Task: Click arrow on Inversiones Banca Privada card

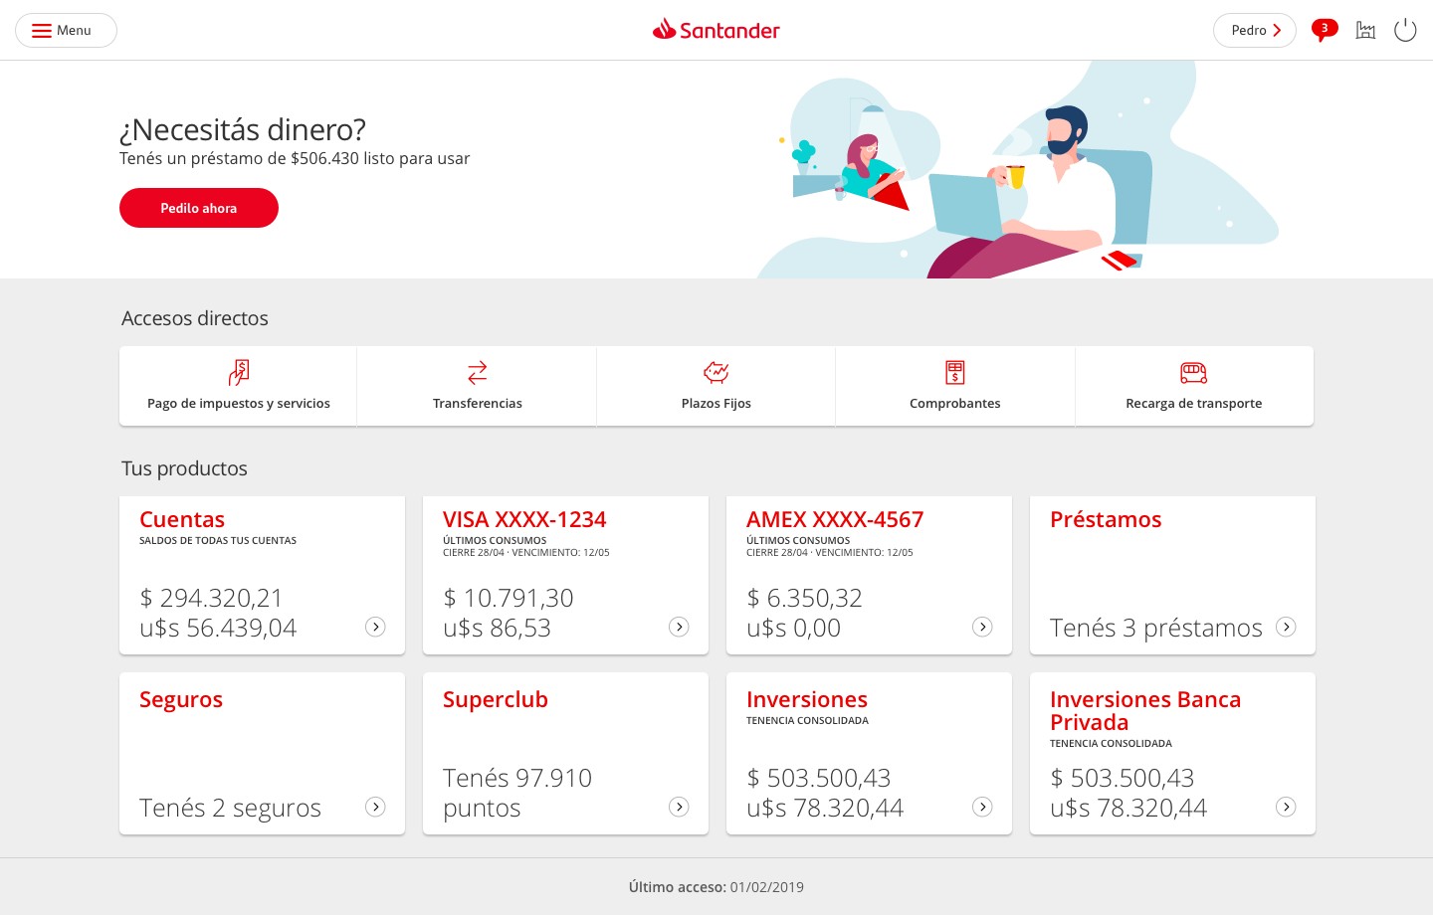Action: pyautogui.click(x=1286, y=807)
